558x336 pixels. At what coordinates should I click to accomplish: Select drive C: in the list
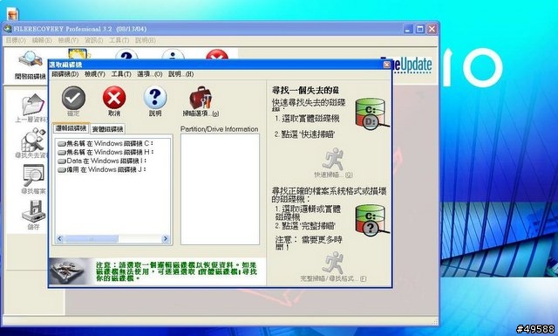click(105, 143)
